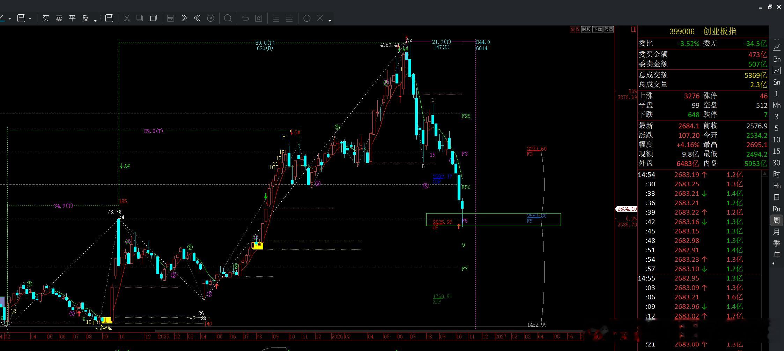Select the 年 yearly period
The image size is (784, 351).
coord(777,255)
